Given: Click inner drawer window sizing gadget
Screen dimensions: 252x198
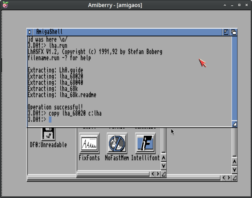Looking at the screenshot, I should coord(163,174).
